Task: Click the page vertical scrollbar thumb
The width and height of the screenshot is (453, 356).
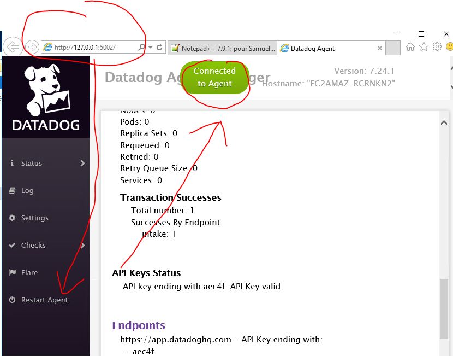Action: click(444, 309)
